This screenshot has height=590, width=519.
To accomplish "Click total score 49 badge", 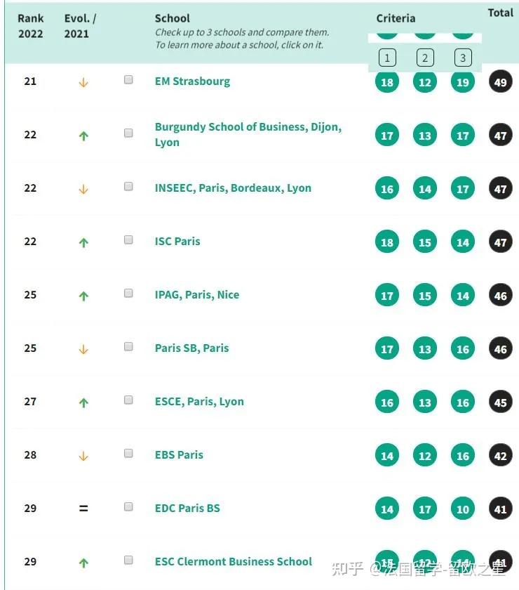I will point(500,82).
